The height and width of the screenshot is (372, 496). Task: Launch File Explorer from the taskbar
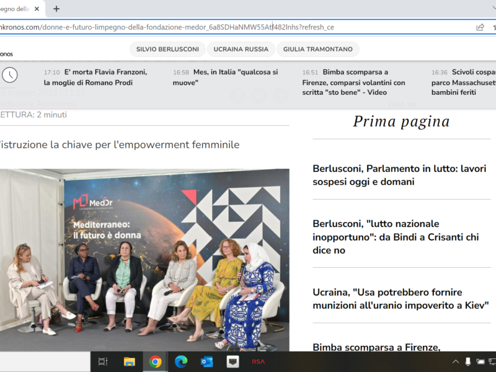[x=129, y=361]
